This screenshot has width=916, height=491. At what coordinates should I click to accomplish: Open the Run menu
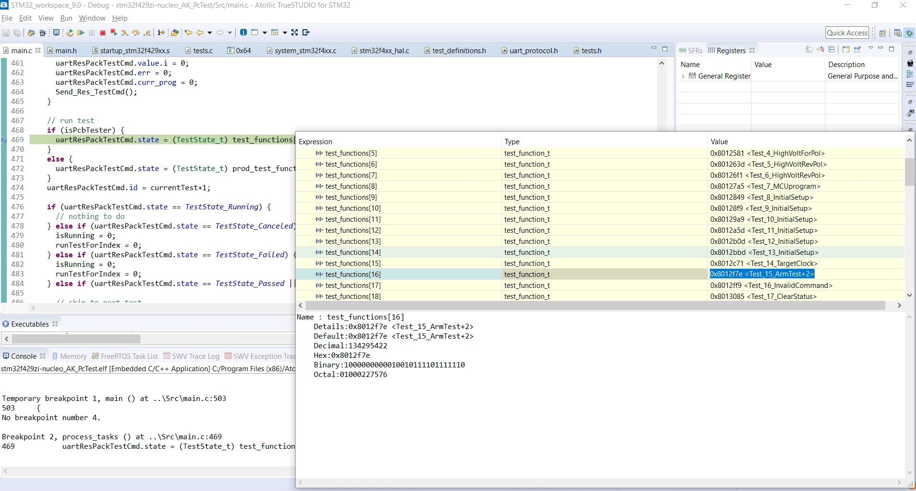pos(66,18)
